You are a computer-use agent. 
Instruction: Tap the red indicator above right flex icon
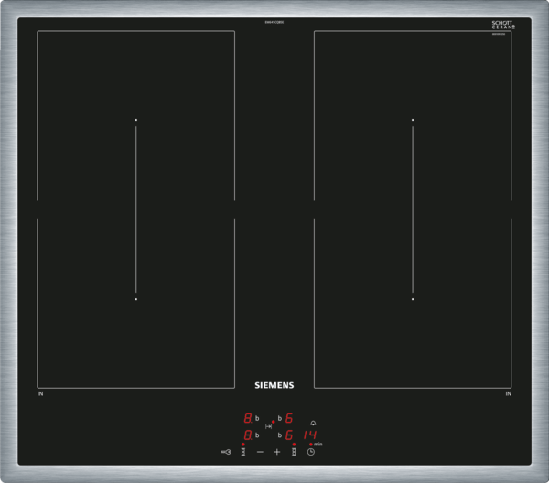click(294, 445)
